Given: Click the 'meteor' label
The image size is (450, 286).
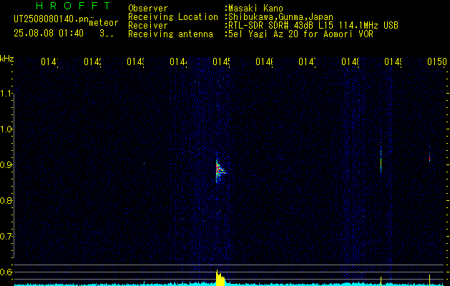Looking at the screenshot, I should click(x=104, y=23).
